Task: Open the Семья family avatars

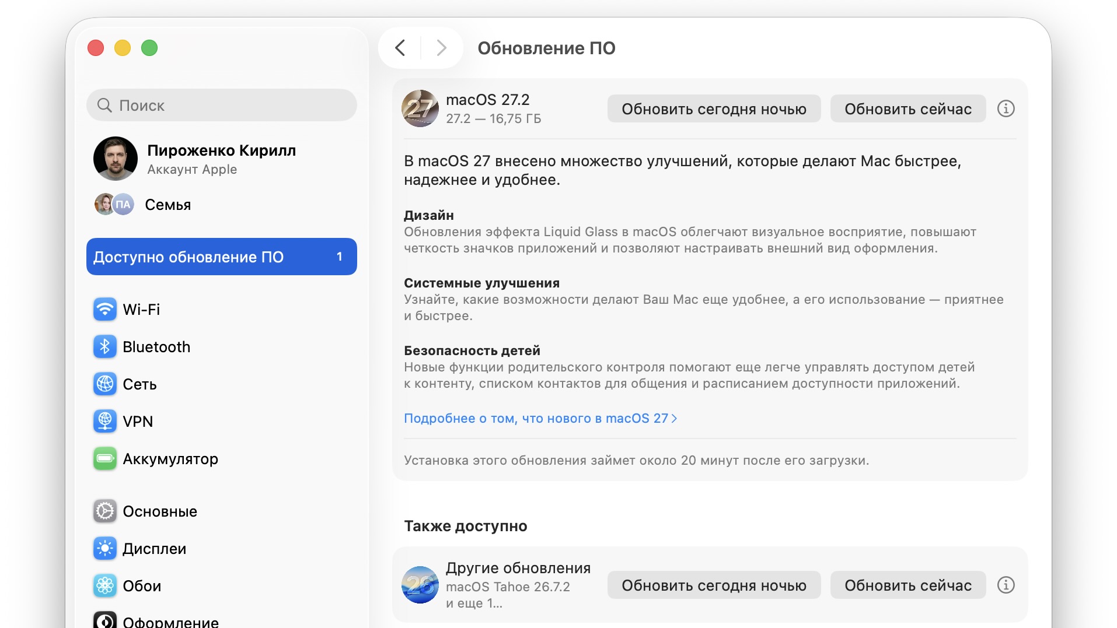Action: (114, 205)
